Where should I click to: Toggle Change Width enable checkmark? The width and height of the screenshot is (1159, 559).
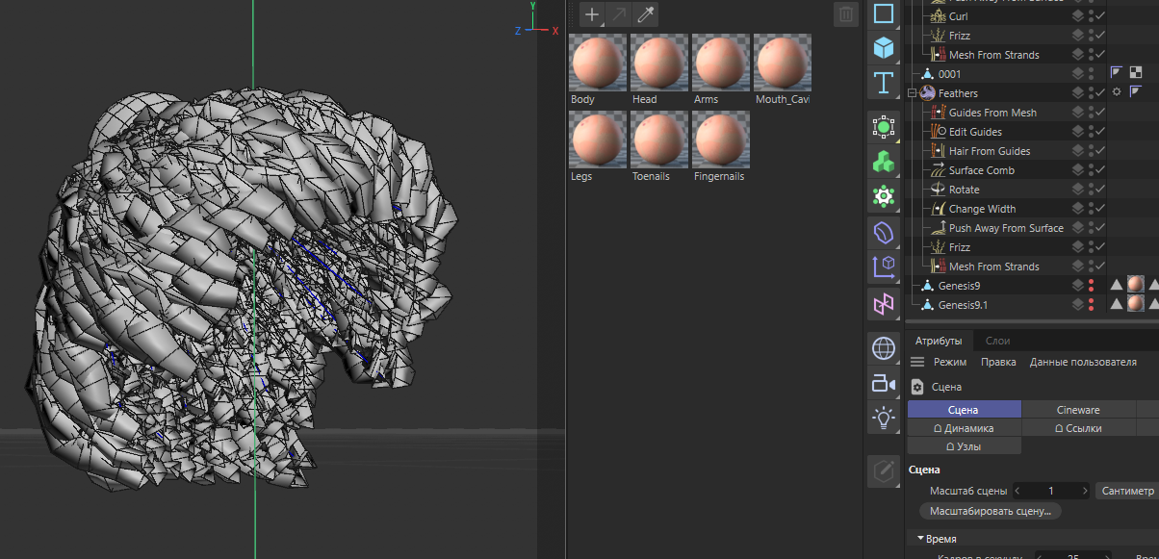tap(1100, 209)
